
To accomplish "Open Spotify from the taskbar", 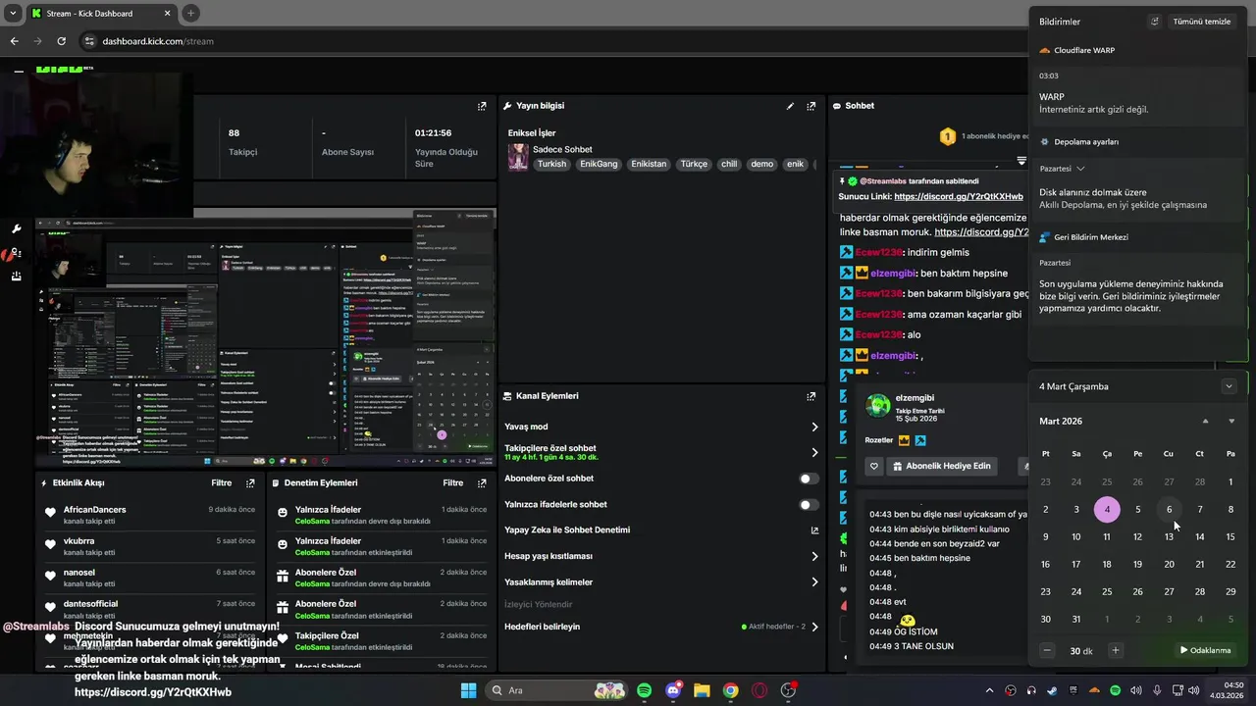I will 645,690.
